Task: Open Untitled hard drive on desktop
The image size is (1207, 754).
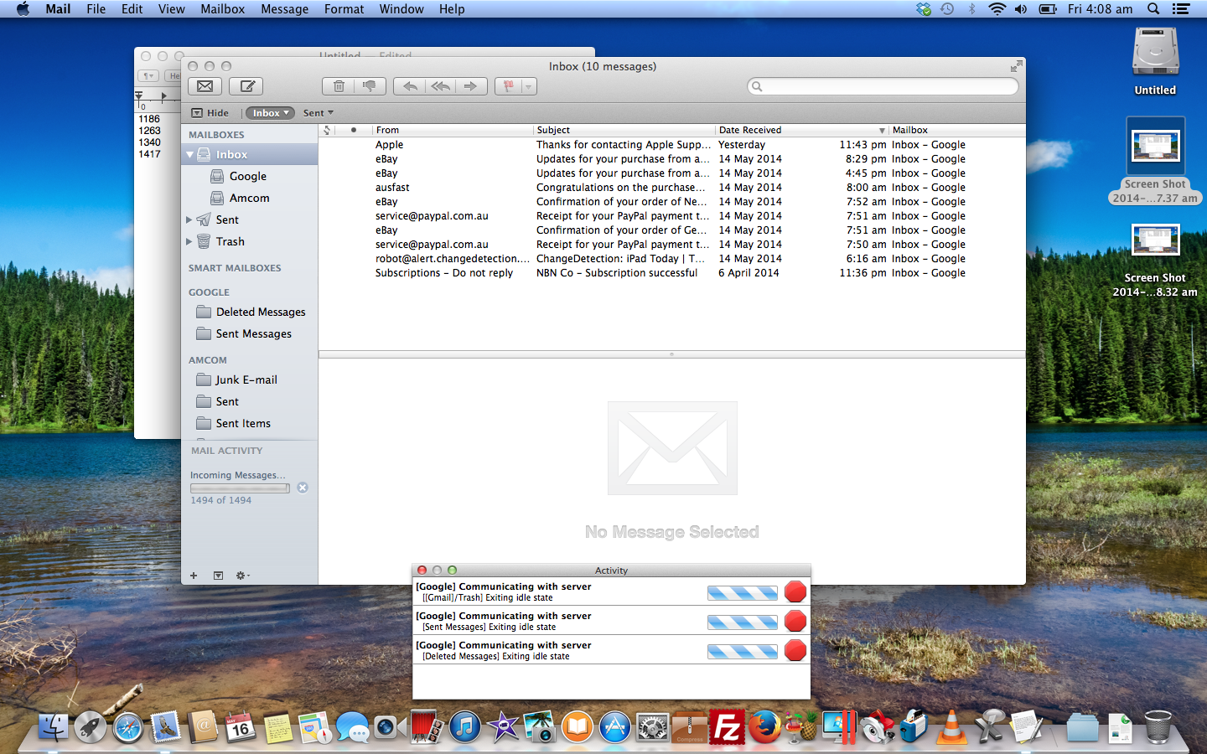Action: [x=1155, y=60]
